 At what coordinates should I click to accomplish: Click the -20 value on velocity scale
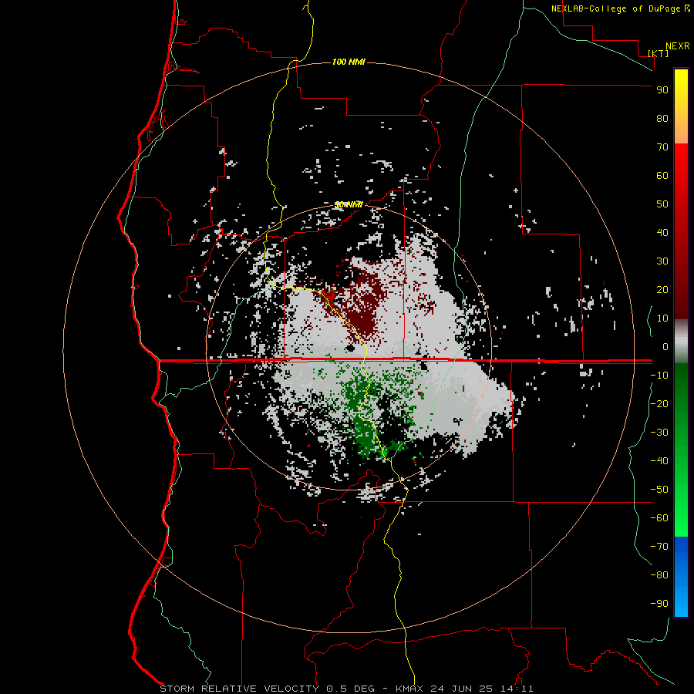coord(659,404)
